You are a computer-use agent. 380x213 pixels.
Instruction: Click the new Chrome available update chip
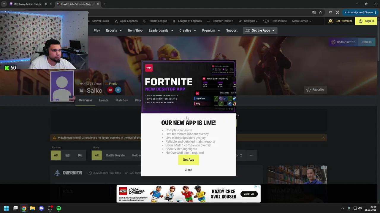point(360,12)
